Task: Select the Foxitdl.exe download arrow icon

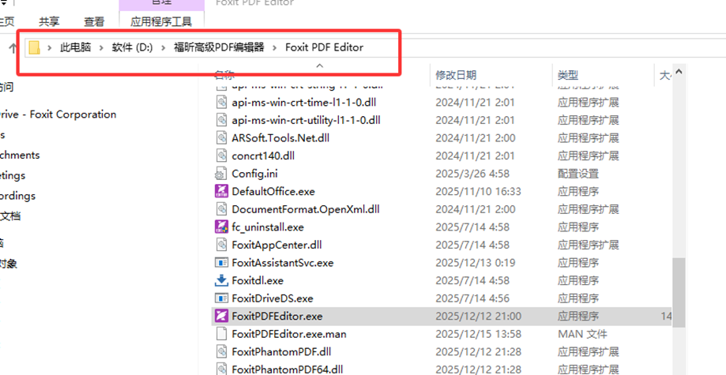Action: pos(222,280)
